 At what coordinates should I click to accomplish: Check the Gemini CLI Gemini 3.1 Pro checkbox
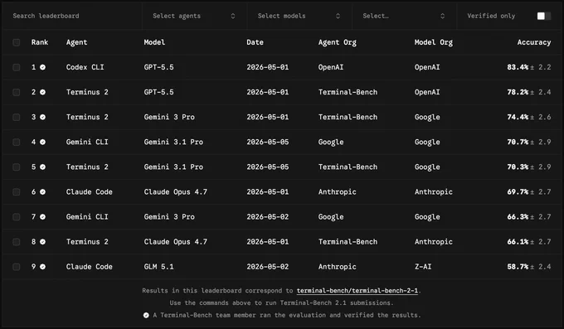click(17, 142)
